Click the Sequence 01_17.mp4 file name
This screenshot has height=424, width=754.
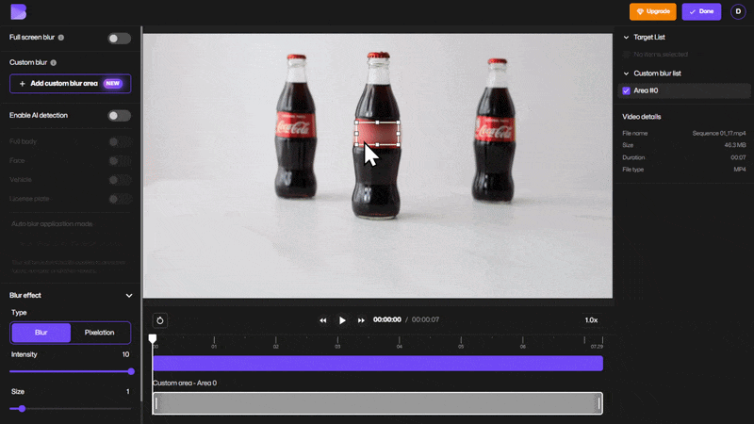coord(719,133)
